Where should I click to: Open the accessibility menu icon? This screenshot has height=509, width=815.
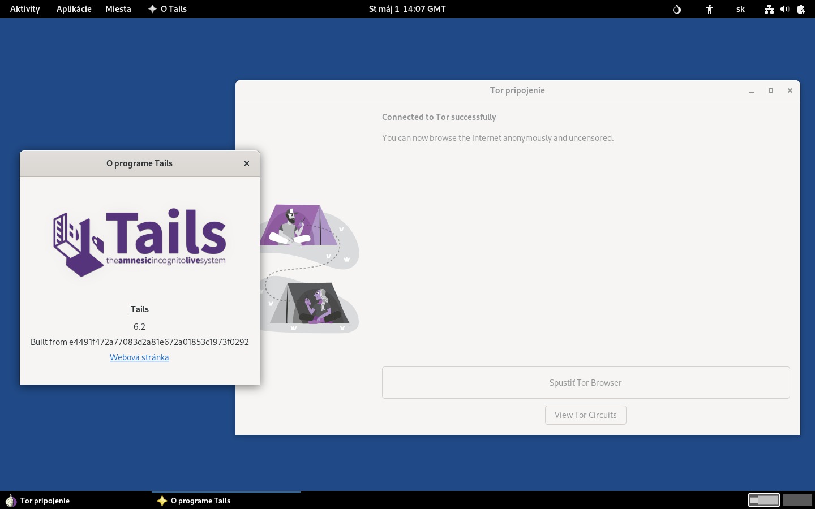[x=710, y=9]
